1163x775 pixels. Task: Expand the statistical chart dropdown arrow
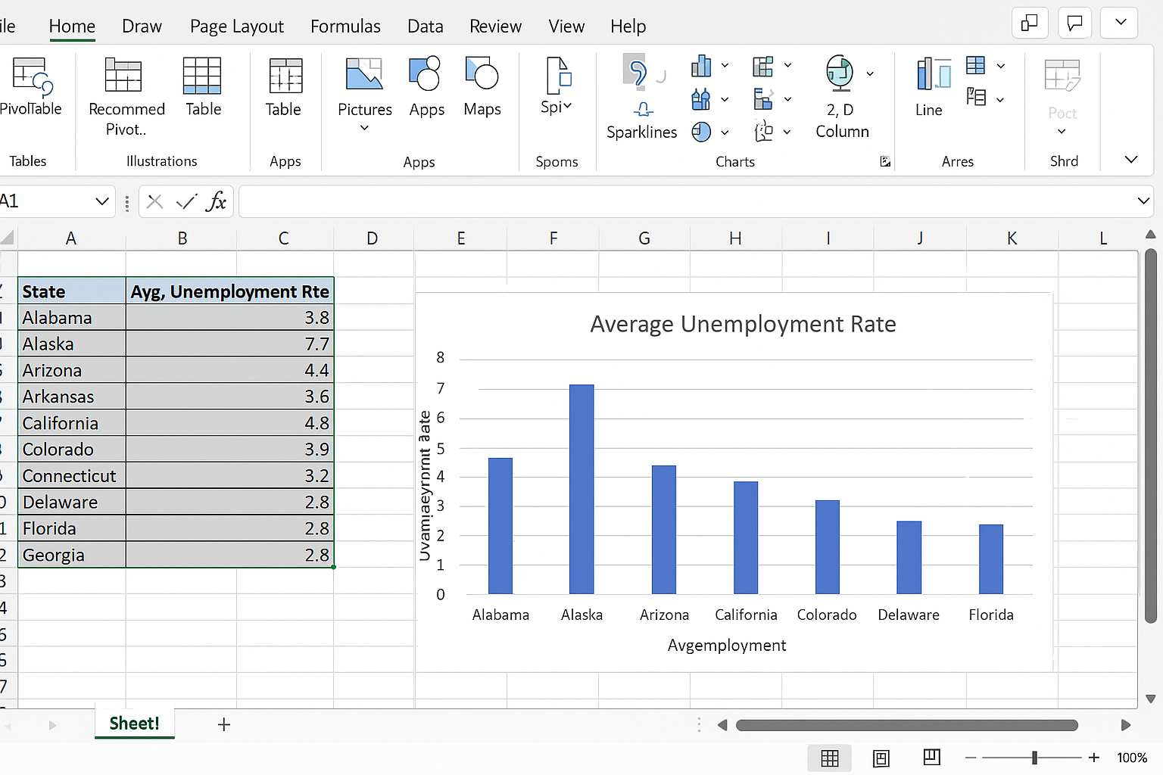725,99
